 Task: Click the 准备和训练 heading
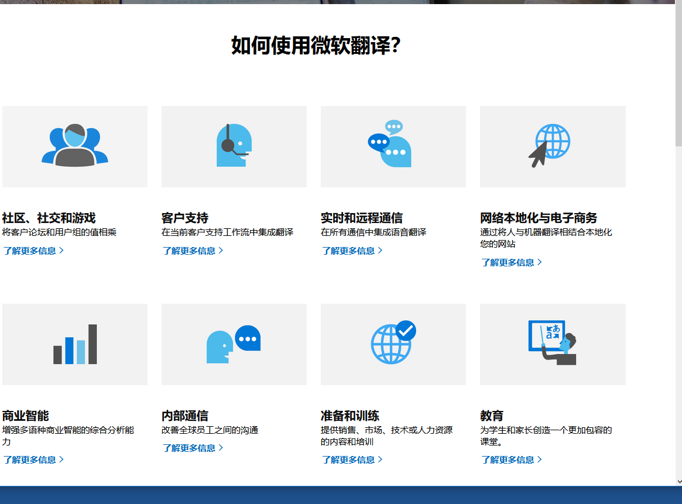[x=350, y=416]
